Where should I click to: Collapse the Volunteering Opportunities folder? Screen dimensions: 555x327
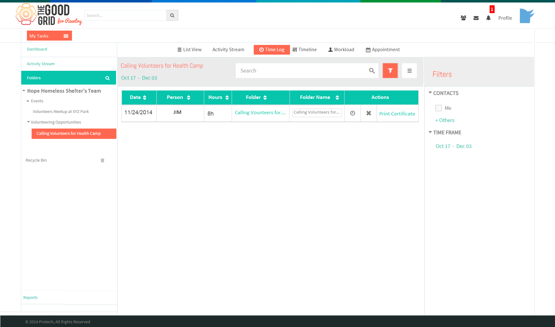point(28,122)
